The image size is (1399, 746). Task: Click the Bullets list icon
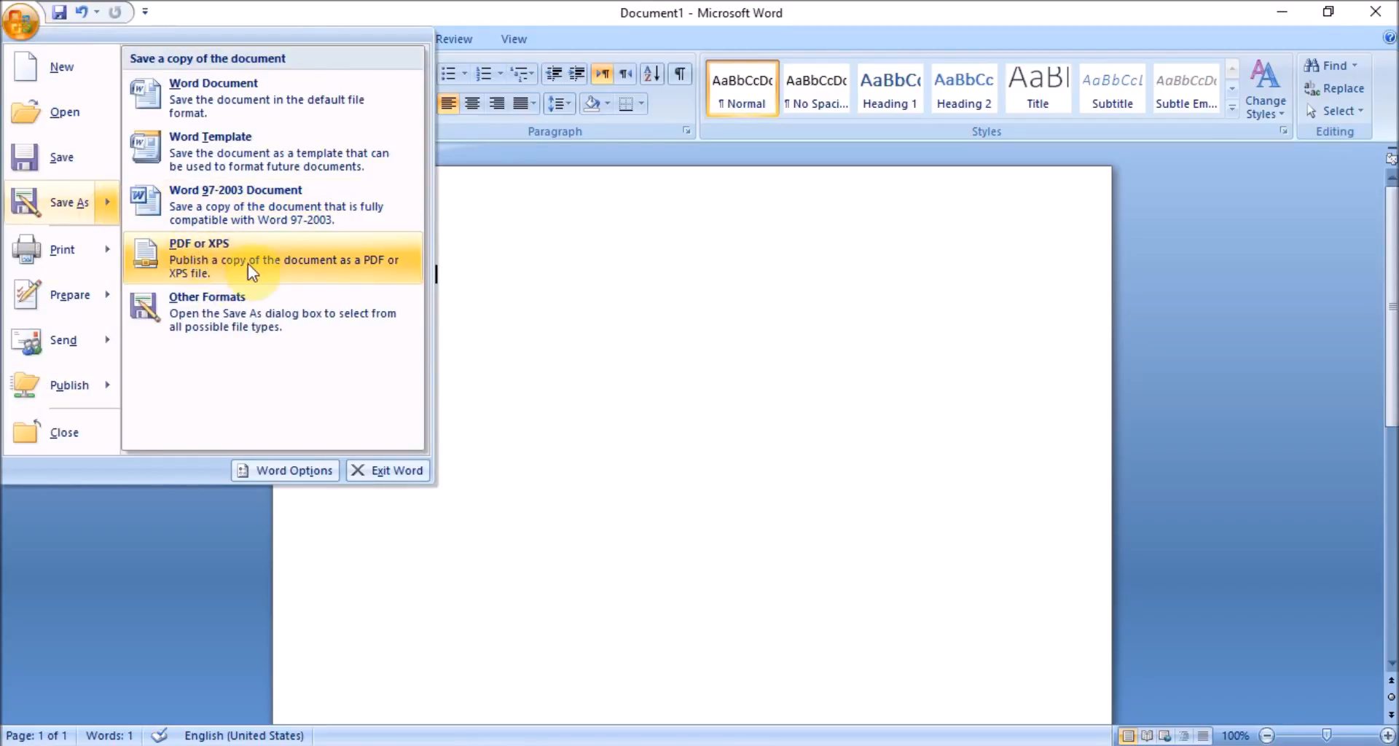coord(448,74)
